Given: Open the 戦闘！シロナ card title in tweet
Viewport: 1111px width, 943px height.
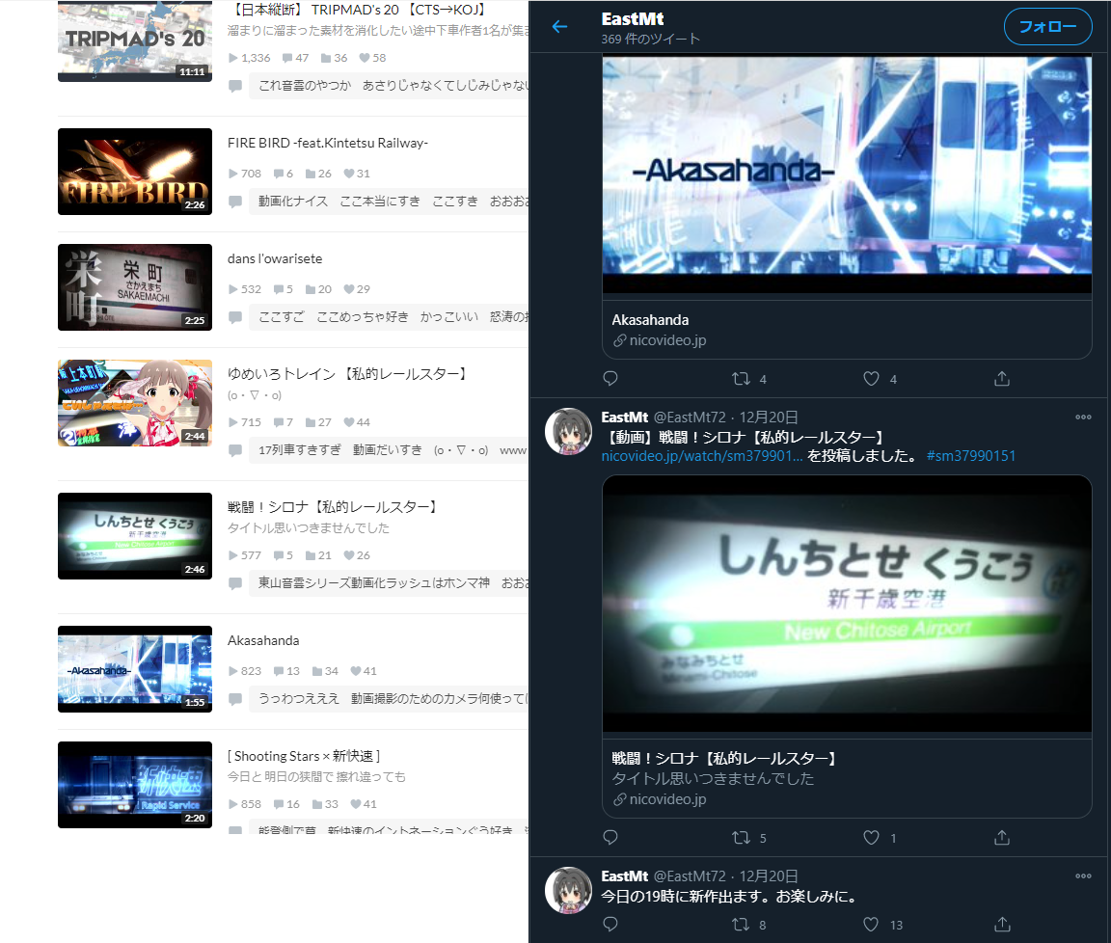Looking at the screenshot, I should coord(724,758).
